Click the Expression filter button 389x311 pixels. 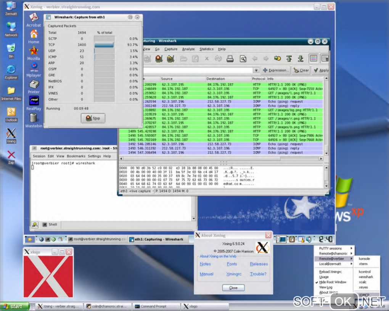click(276, 71)
